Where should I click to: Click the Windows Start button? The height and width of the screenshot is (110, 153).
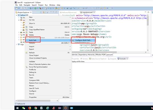(x=17, y=108)
